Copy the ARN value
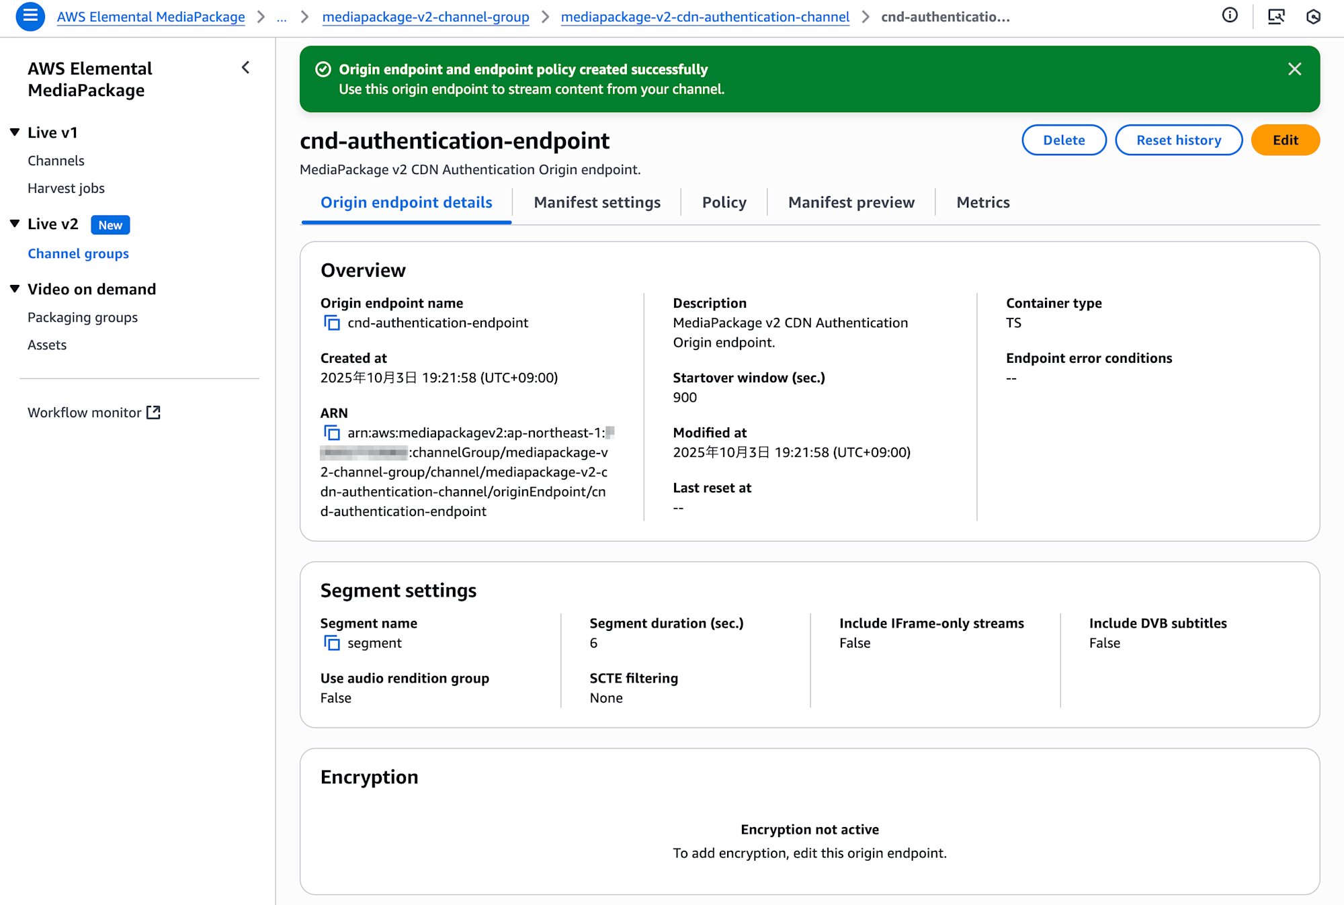Image resolution: width=1344 pixels, height=905 pixels. pos(332,433)
